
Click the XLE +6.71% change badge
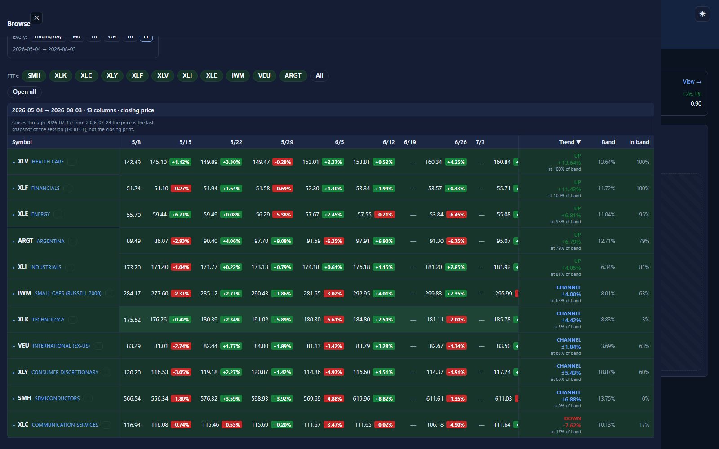tap(180, 215)
